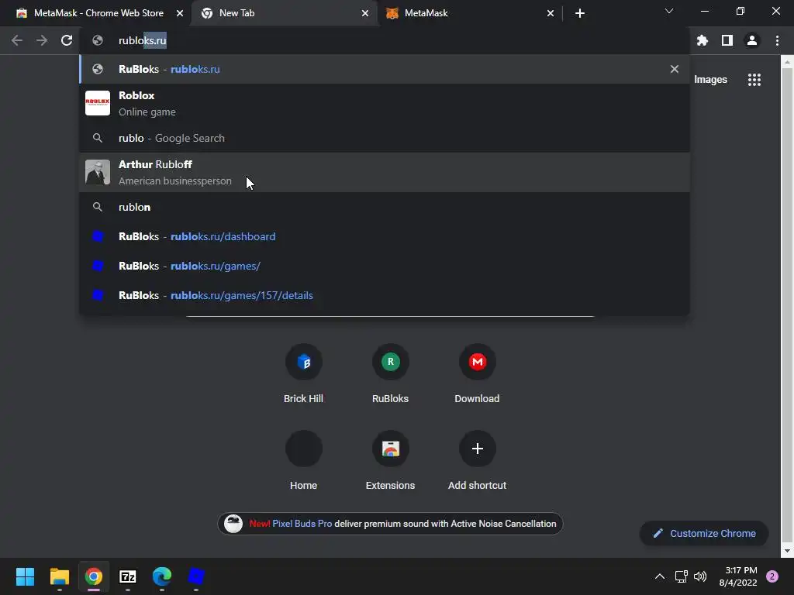This screenshot has height=595, width=794.
Task: Reload the page with the refresh icon
Action: click(x=67, y=40)
